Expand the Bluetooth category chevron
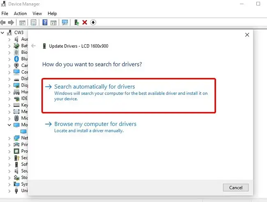Screen dimensions: 267x202 9,59
